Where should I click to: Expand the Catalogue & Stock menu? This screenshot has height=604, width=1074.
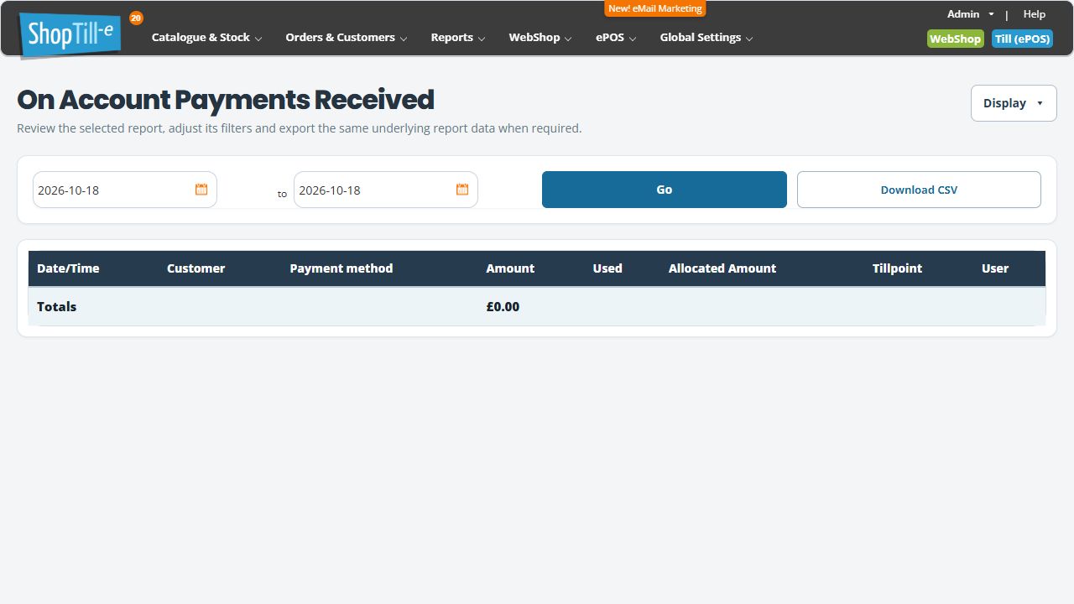pos(206,38)
